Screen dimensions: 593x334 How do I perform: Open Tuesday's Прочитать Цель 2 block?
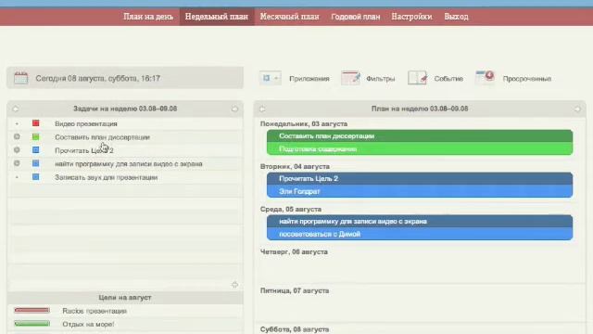click(420, 178)
